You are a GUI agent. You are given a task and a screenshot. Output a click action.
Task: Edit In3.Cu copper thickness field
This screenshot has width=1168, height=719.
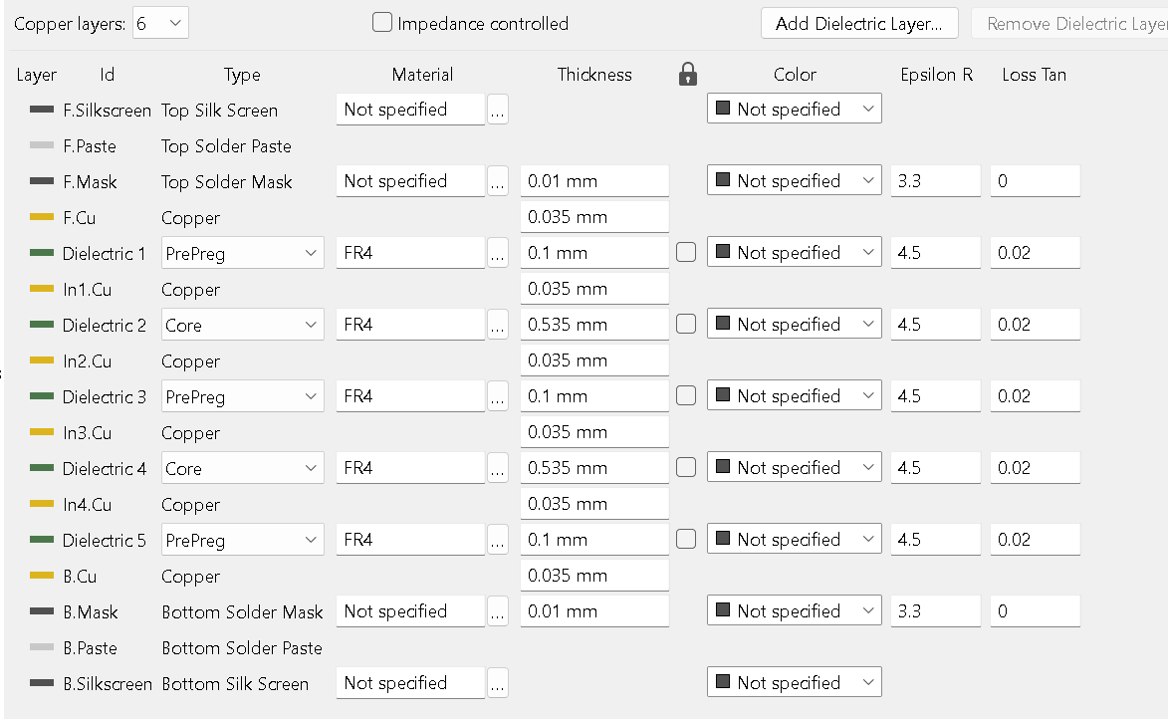click(594, 432)
